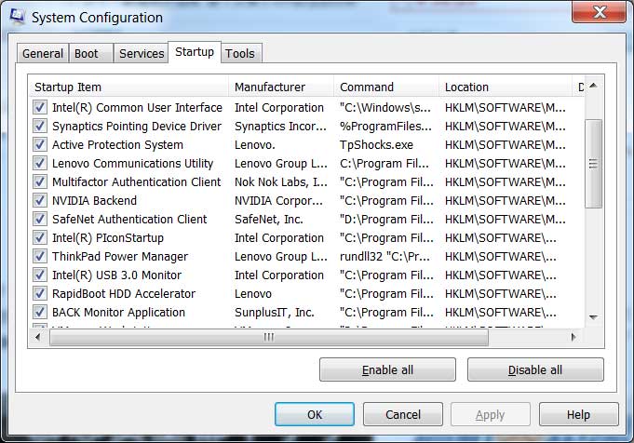Select the Nok Nok Labs manufacturer cell

coord(281,181)
